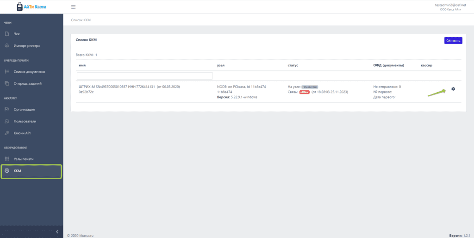Click the ОФД (документы) column header
The width and height of the screenshot is (474, 238).
point(389,65)
